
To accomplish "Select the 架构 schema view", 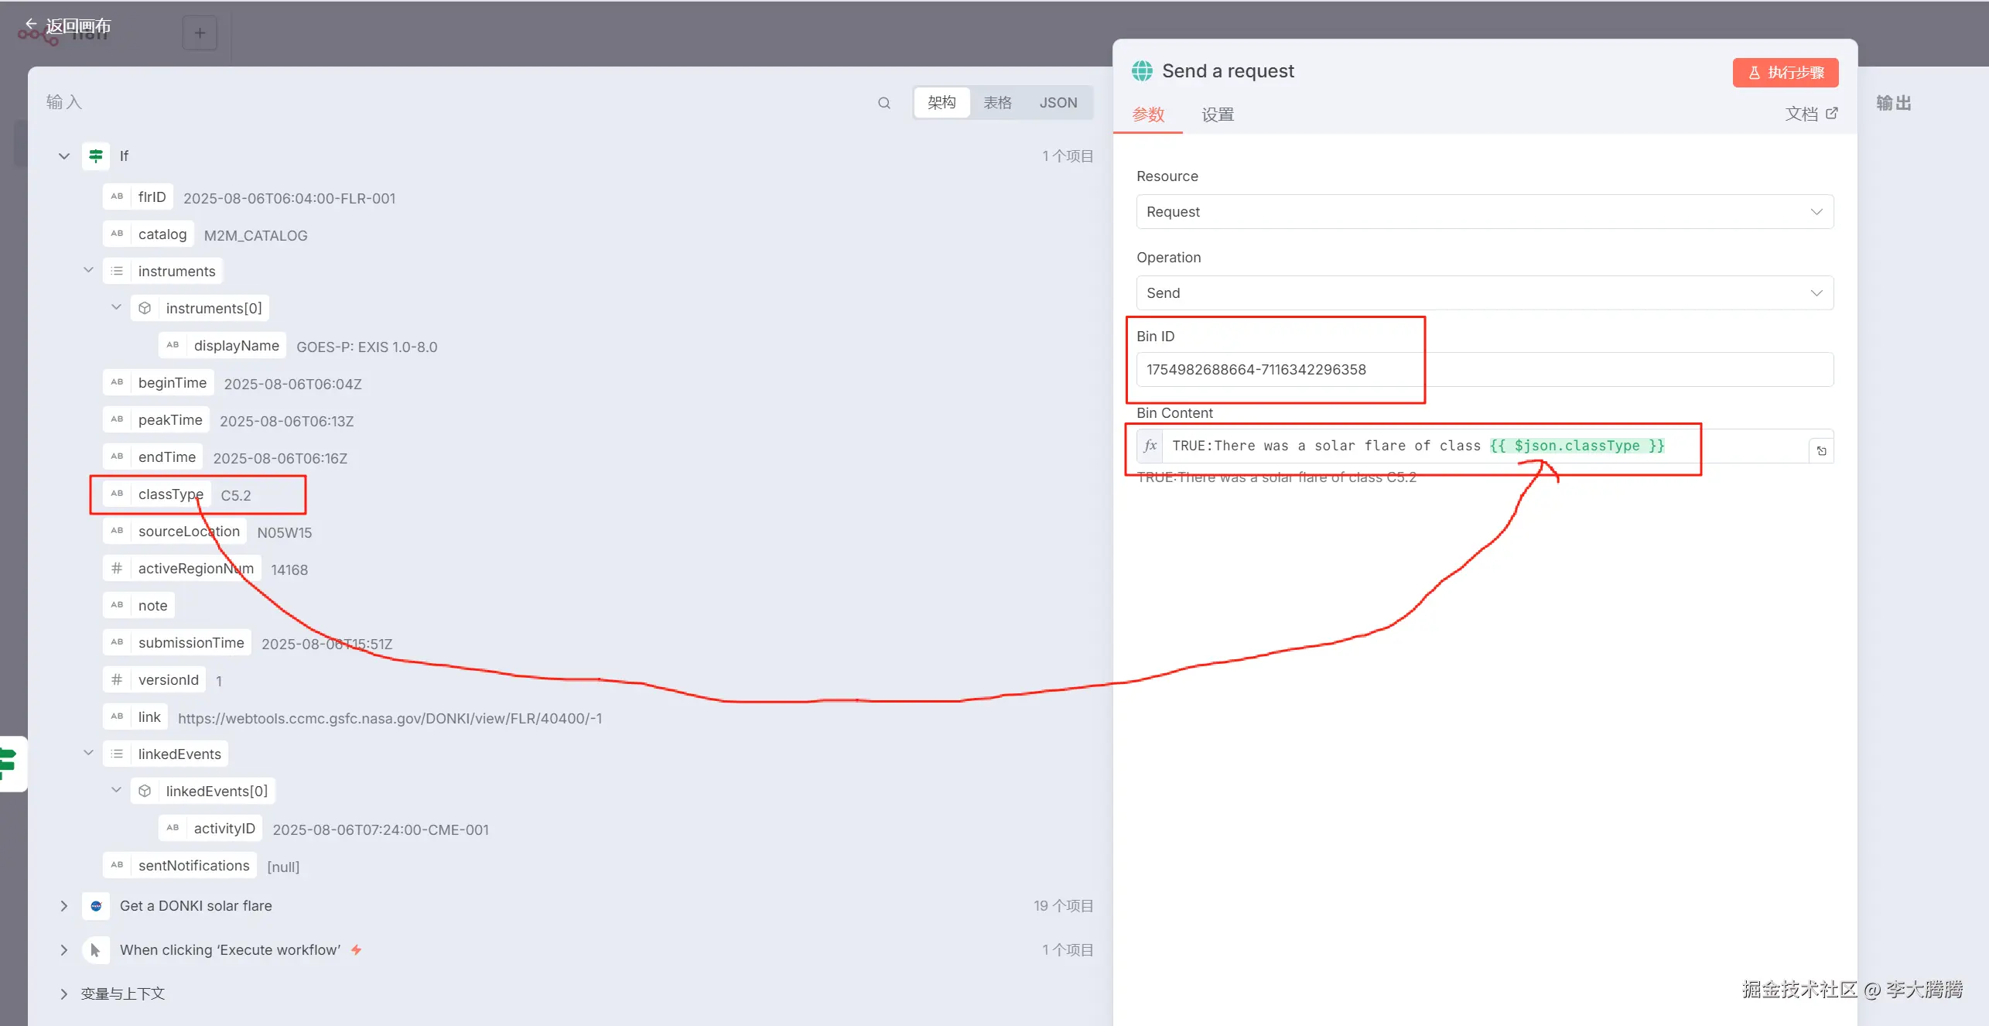I will pos(942,103).
